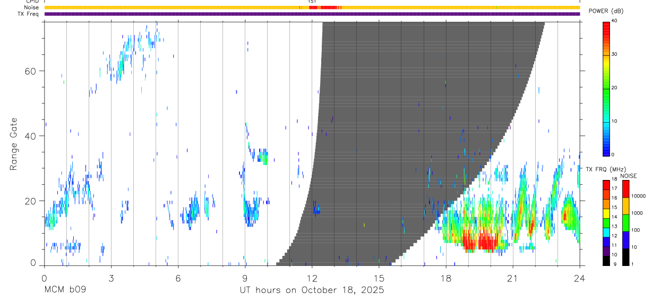The image size is (652, 301).
Task: Click the cyan 12-13 MHz swatch in TX FRQ legend
Action: 606,232
